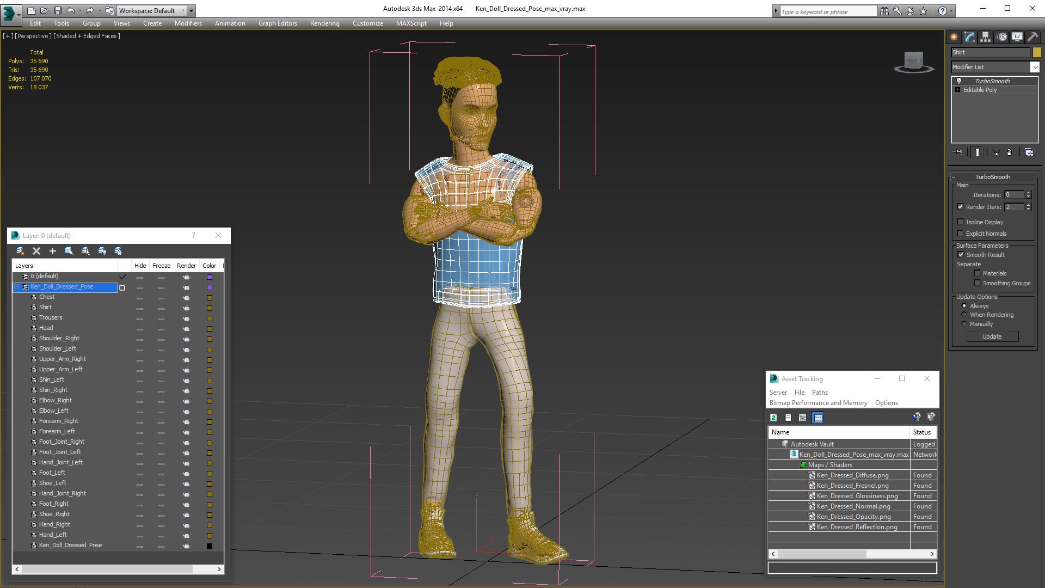
Task: Enable Explicit Normals checkbox
Action: (x=960, y=233)
